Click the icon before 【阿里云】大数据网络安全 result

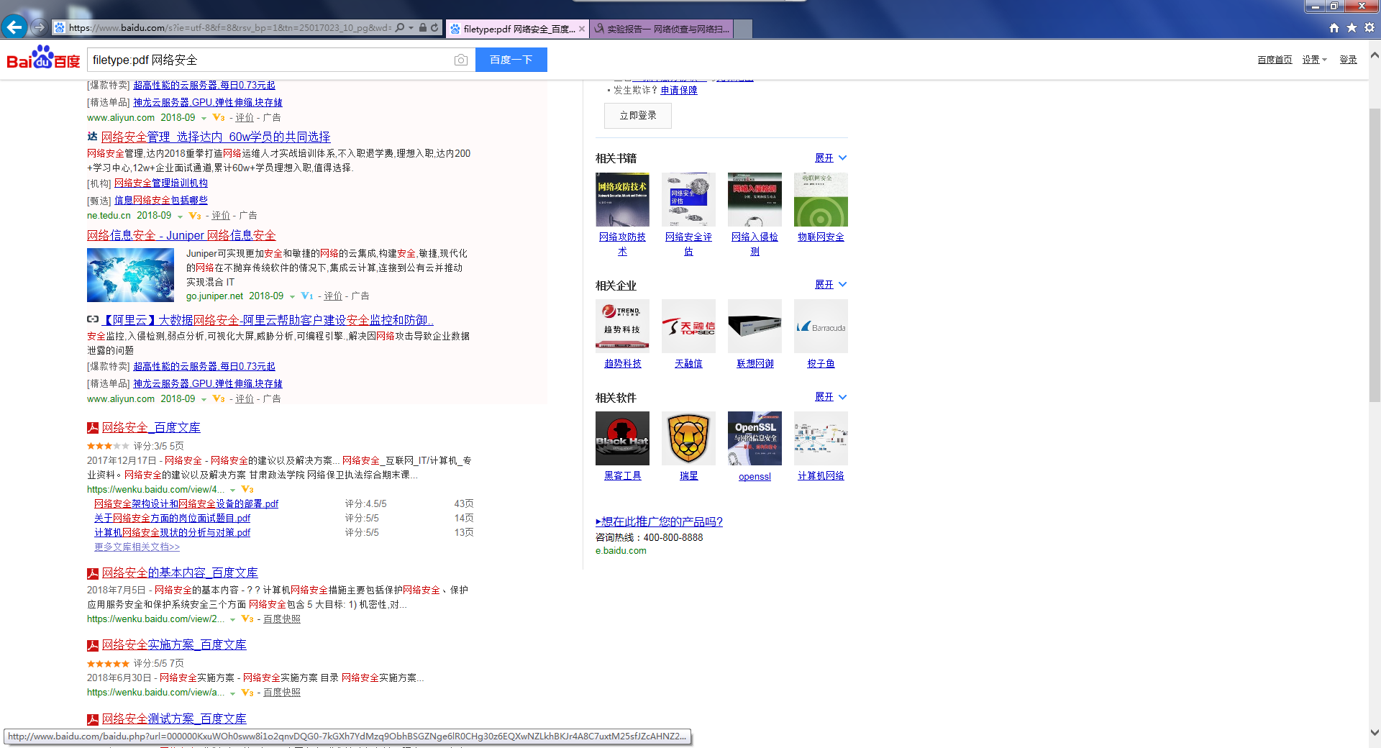tap(93, 319)
